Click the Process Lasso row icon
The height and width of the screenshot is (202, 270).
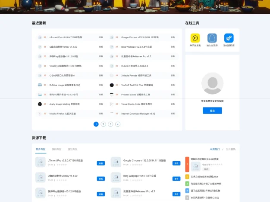[112, 95]
